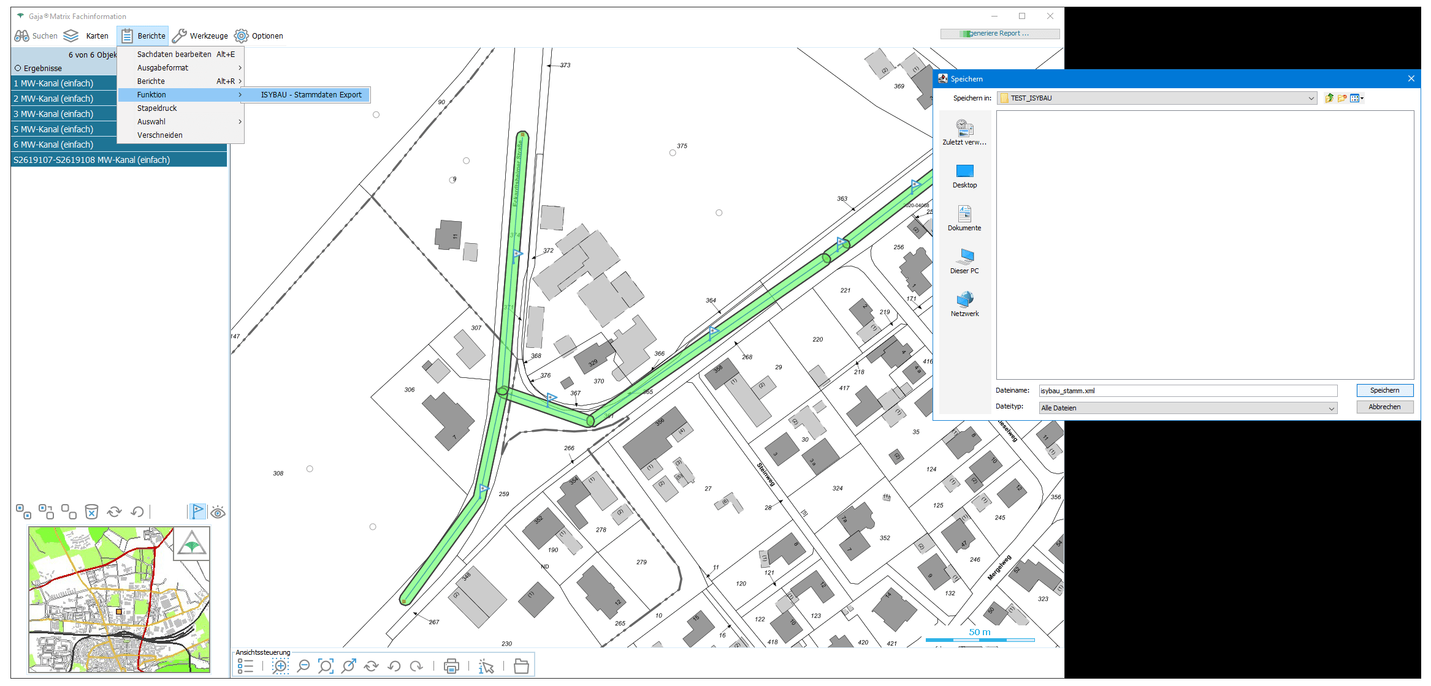The height and width of the screenshot is (686, 1431).
Task: Click the zoom out magnifier tool
Action: [x=303, y=666]
